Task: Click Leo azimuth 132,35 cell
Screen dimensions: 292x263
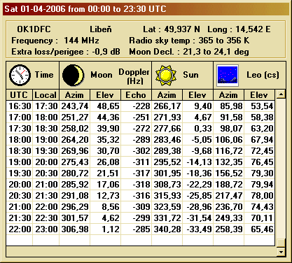Action: click(229, 162)
